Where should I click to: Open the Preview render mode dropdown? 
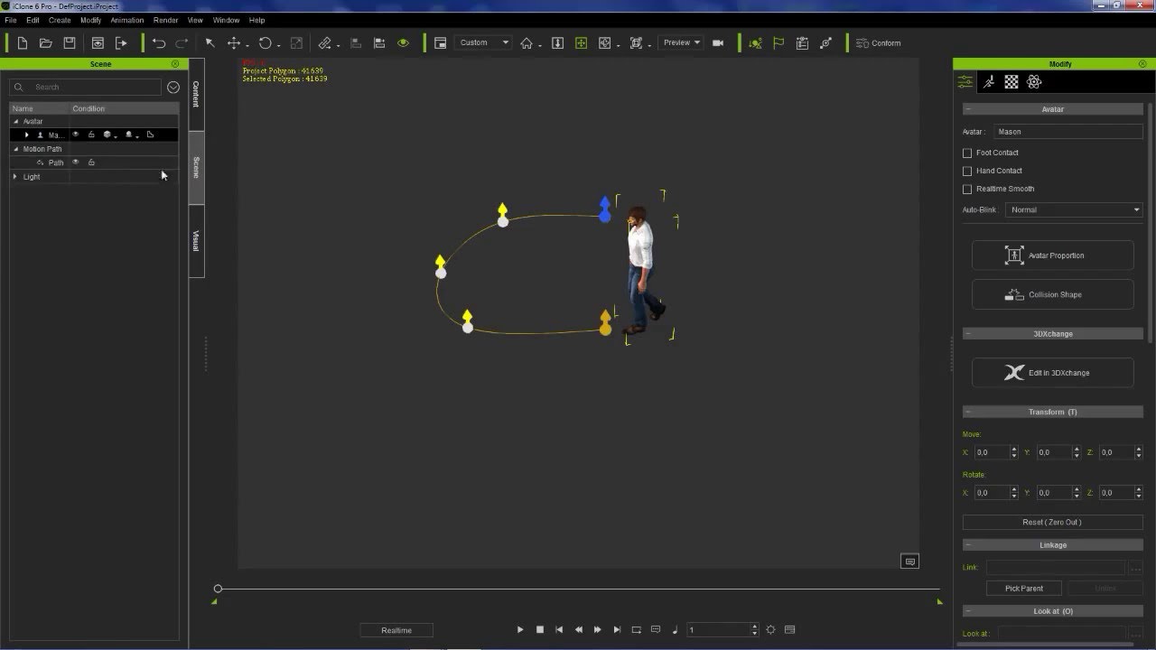(682, 42)
